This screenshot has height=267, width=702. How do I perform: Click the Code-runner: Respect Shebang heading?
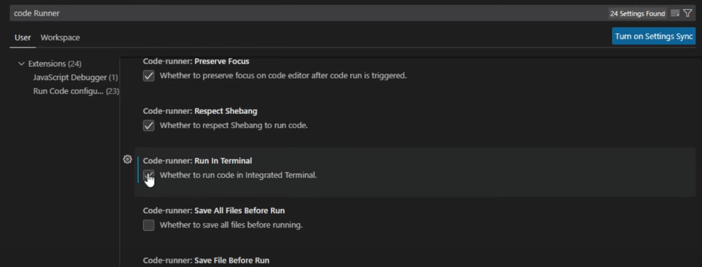pos(200,111)
